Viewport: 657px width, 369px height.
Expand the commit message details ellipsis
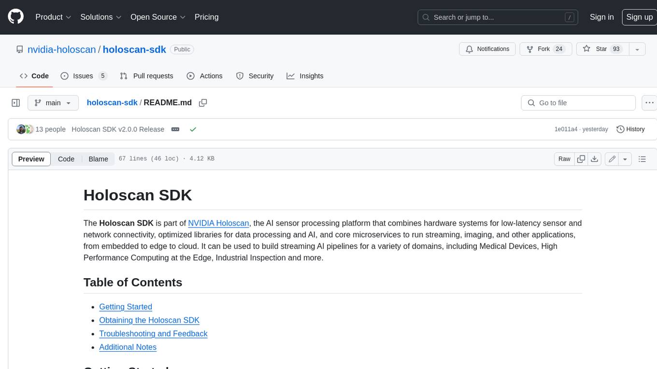[176, 129]
